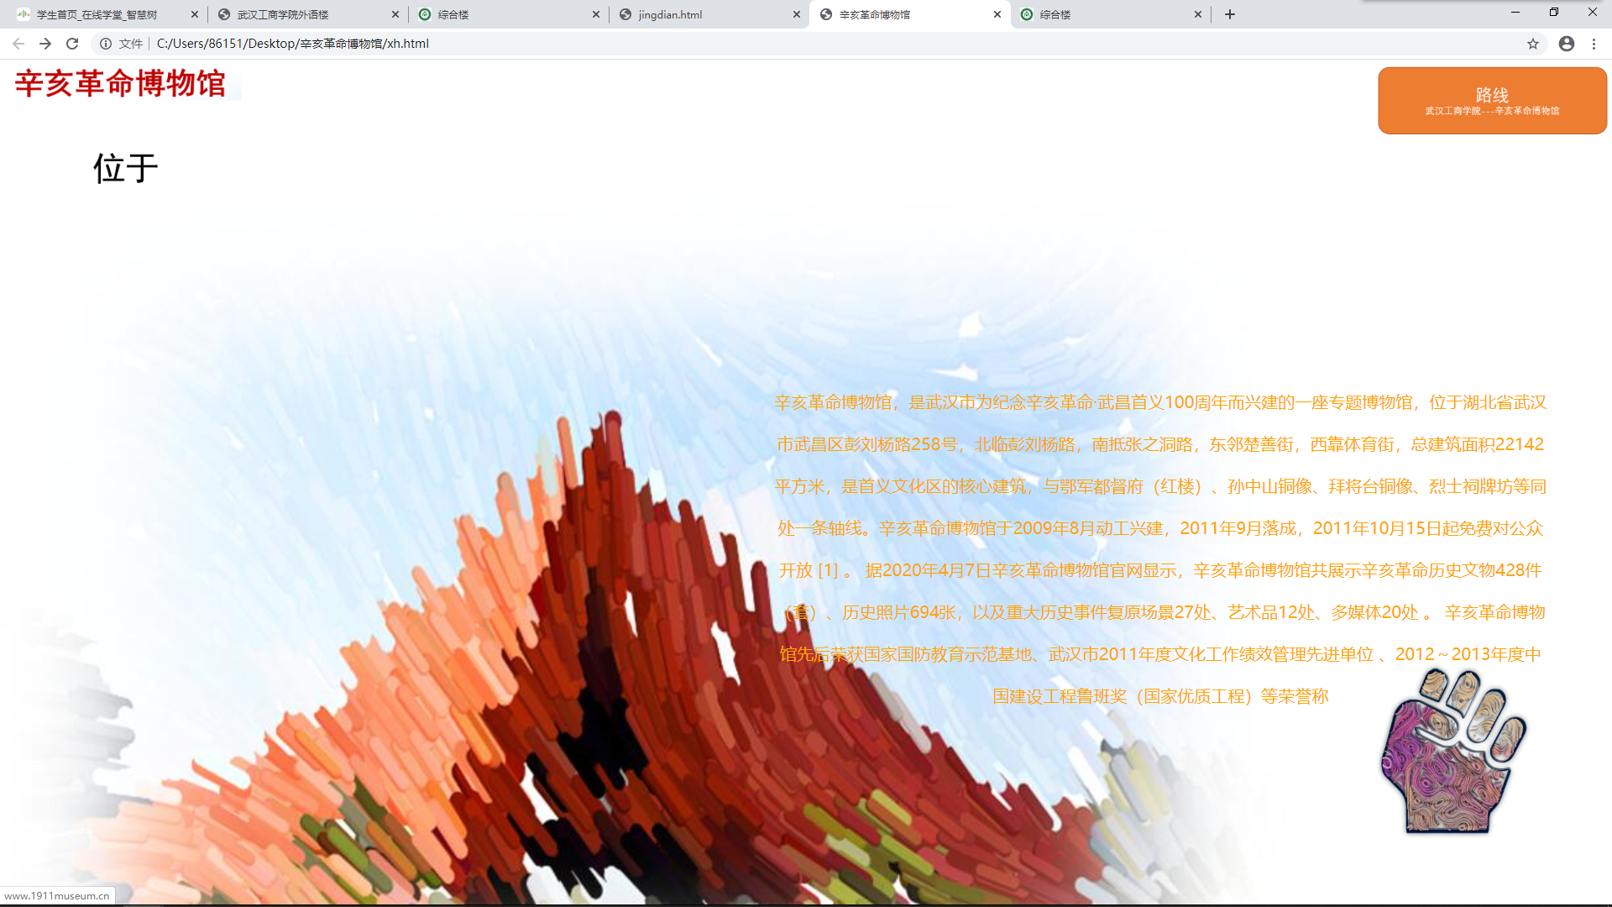Close the 学生首页_在线学堂_智慧树 tab

(x=195, y=14)
